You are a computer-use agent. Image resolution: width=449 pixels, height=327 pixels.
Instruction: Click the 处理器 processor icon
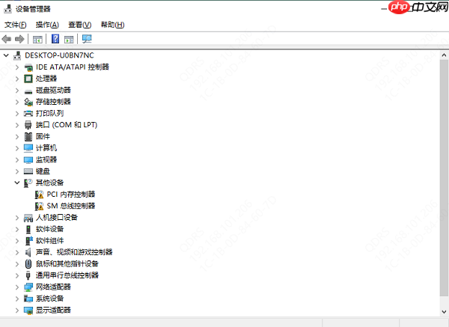point(28,79)
